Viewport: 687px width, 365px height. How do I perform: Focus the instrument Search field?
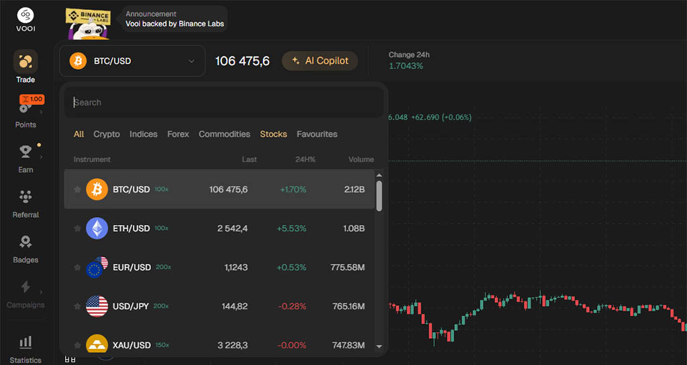(224, 102)
